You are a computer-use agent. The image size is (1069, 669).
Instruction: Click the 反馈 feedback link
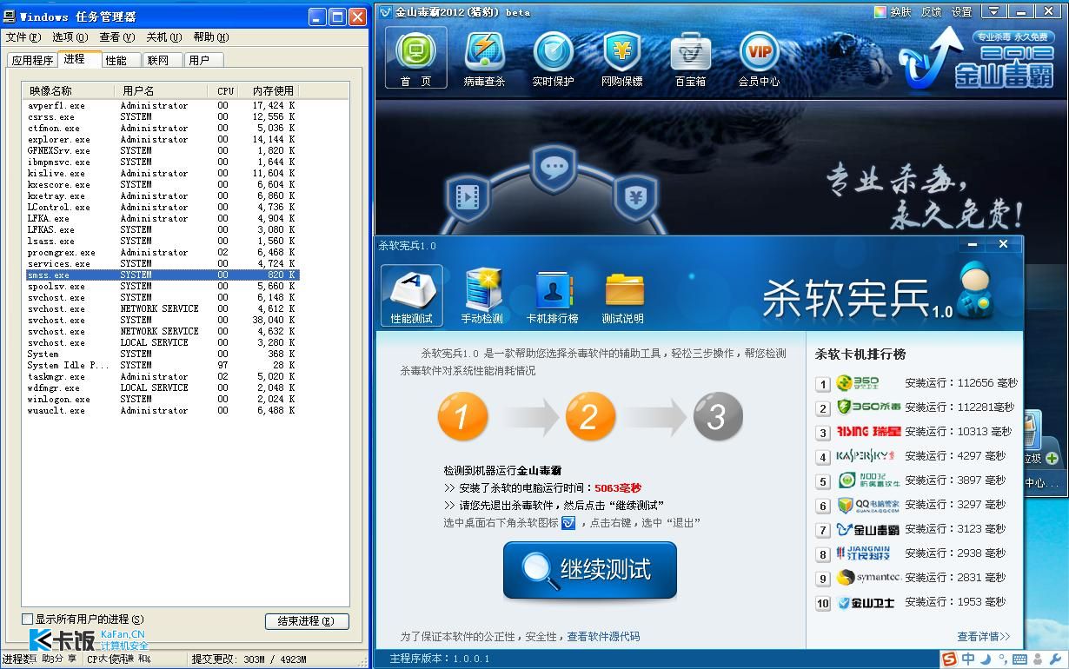click(931, 12)
